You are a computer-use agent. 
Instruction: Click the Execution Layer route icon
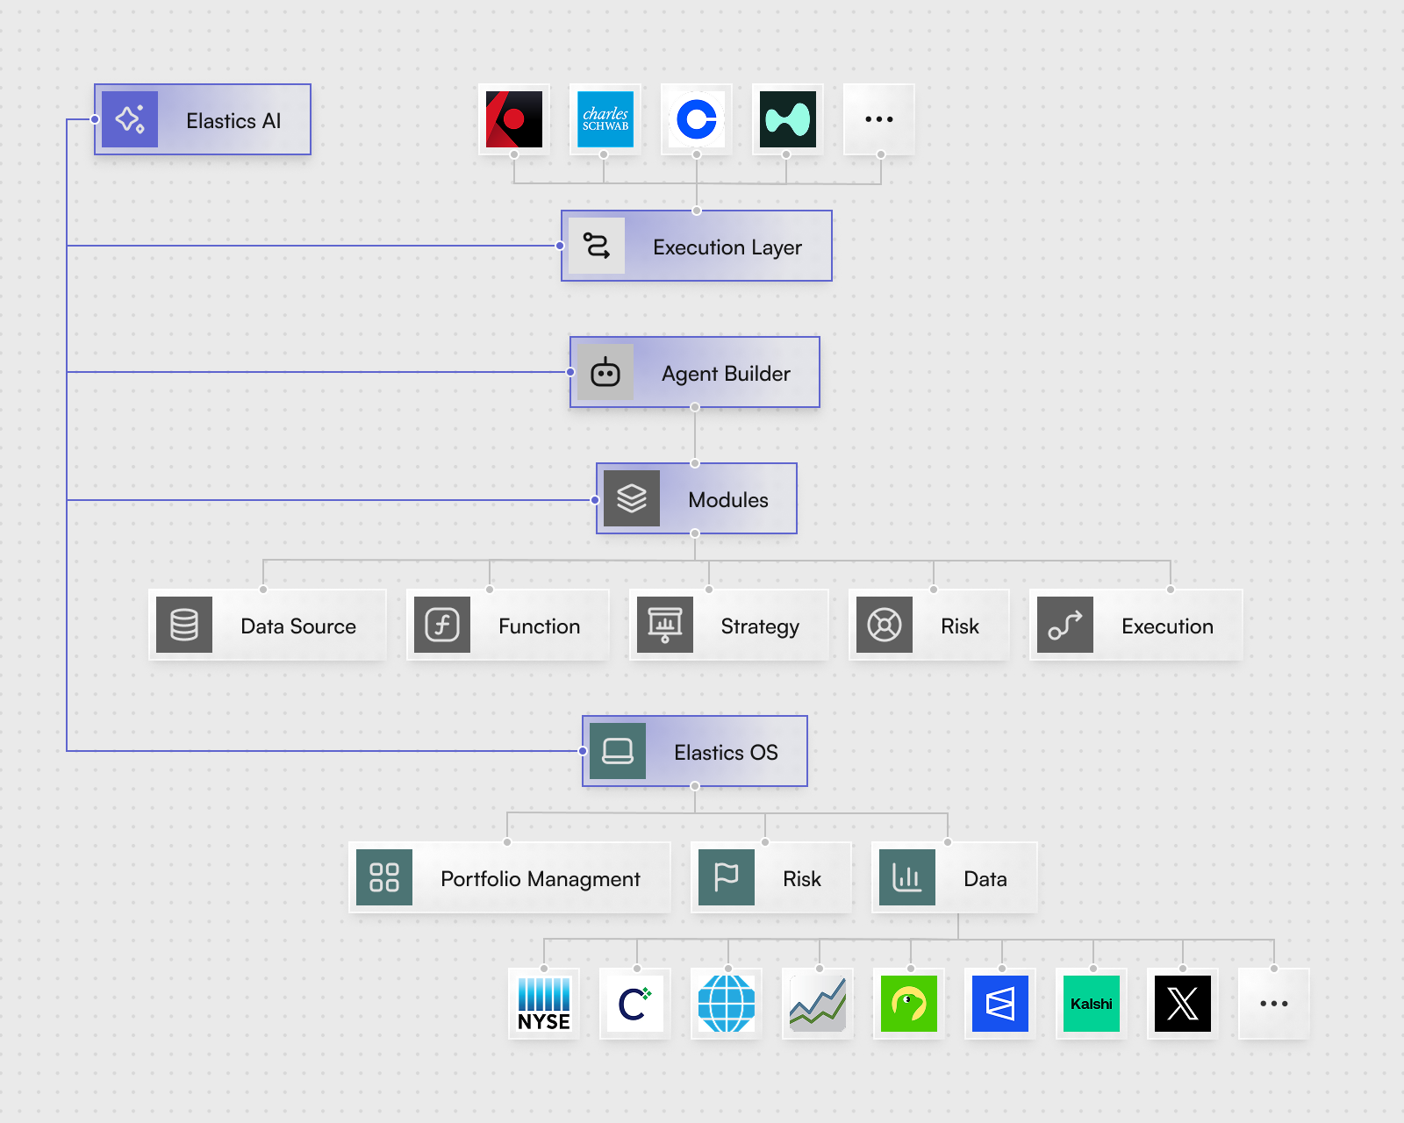597,246
